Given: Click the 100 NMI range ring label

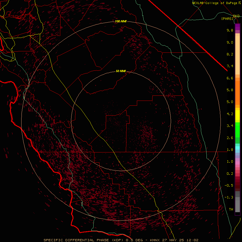Looking at the screenshot, I should pos(121,21).
